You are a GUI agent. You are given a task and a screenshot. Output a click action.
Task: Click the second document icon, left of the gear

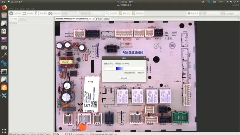134,13
